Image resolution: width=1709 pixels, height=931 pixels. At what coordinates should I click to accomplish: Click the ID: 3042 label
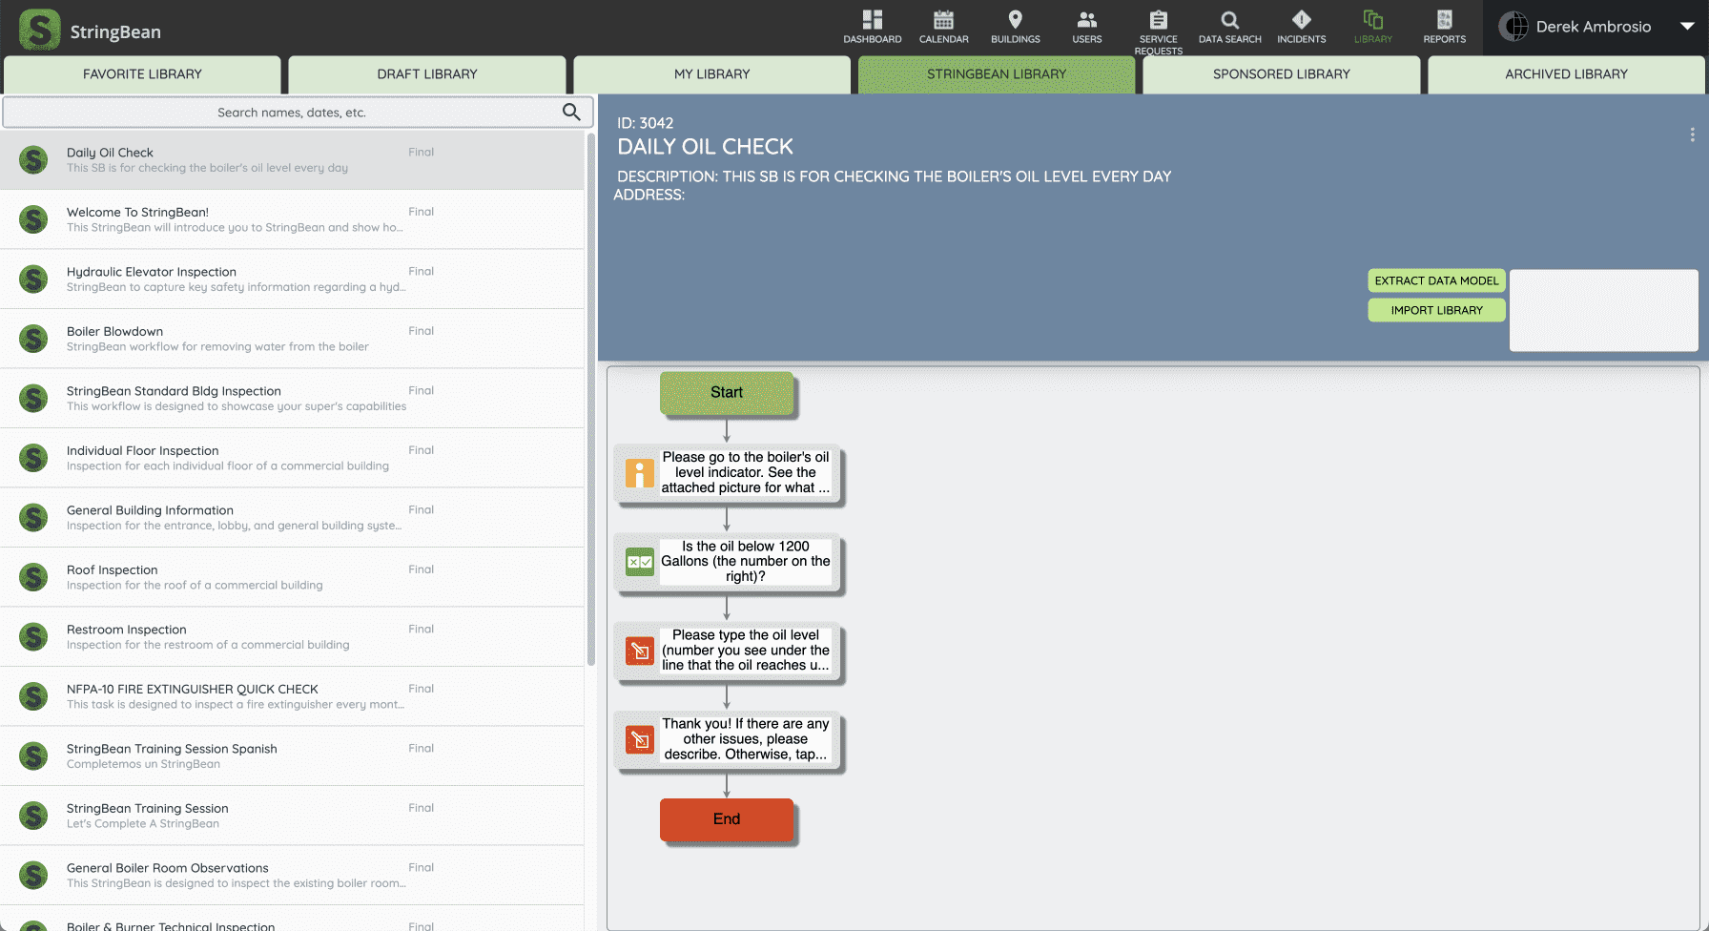coord(645,123)
